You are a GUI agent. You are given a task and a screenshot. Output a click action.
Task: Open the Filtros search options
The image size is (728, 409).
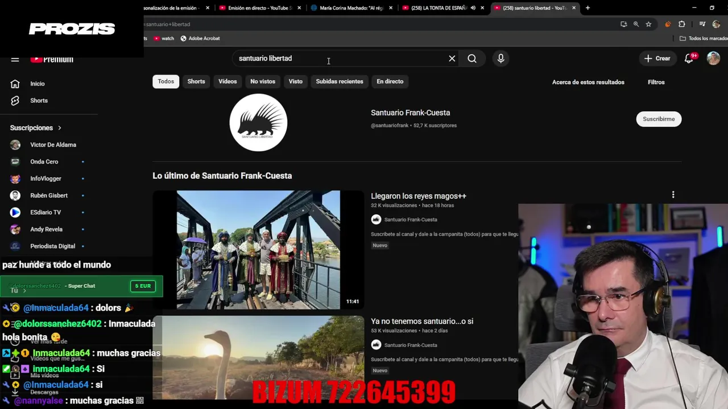click(656, 82)
